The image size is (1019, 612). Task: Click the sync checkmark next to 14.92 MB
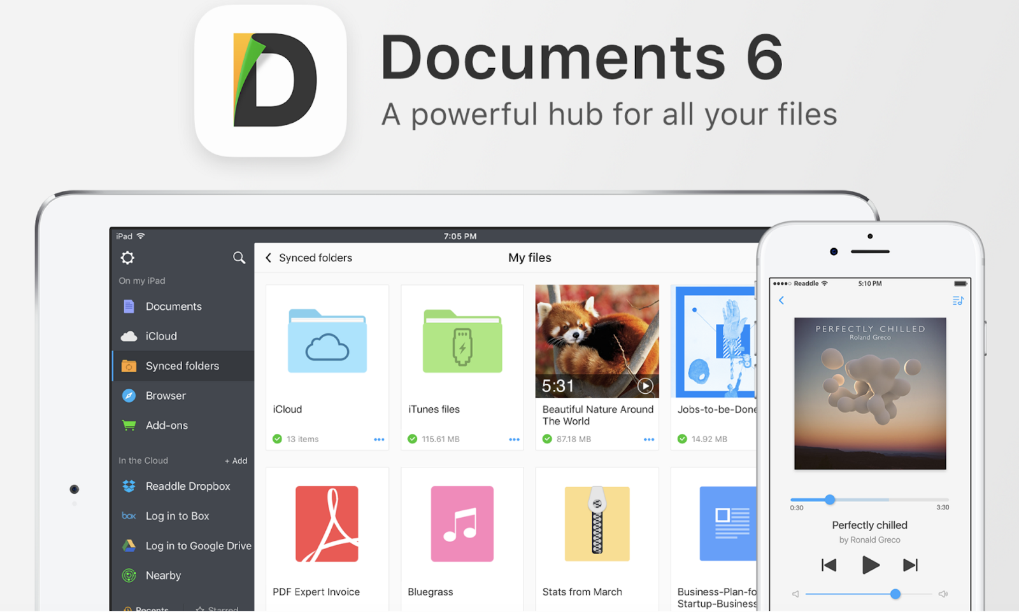click(682, 439)
